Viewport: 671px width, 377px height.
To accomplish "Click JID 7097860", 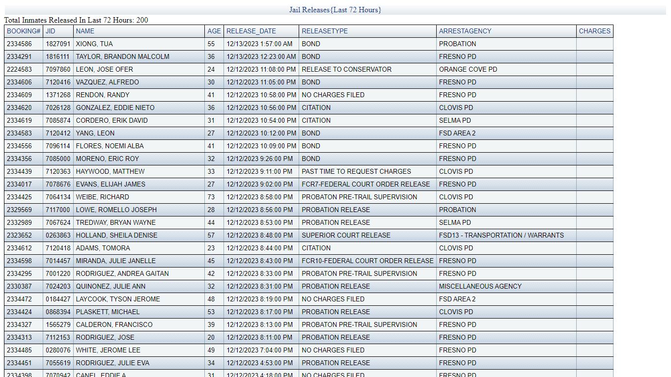I will tap(58, 69).
